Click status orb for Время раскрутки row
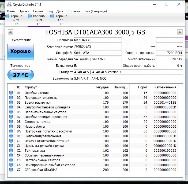The image size is (188, 184). [x=11, y=102]
